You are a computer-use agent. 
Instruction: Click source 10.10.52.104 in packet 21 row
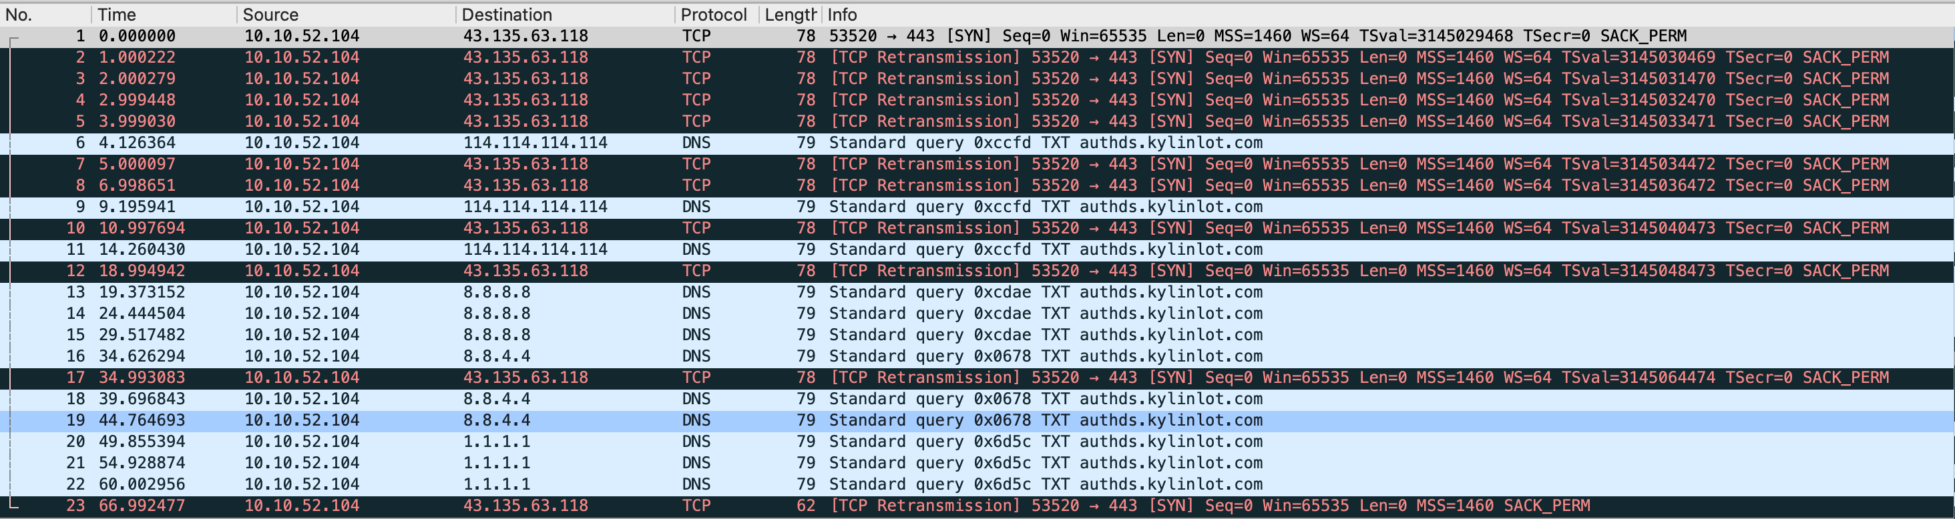click(302, 463)
